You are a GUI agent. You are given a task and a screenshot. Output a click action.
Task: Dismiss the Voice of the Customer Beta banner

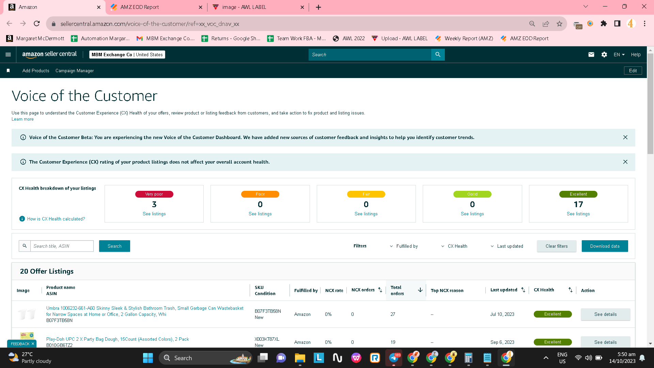click(625, 137)
